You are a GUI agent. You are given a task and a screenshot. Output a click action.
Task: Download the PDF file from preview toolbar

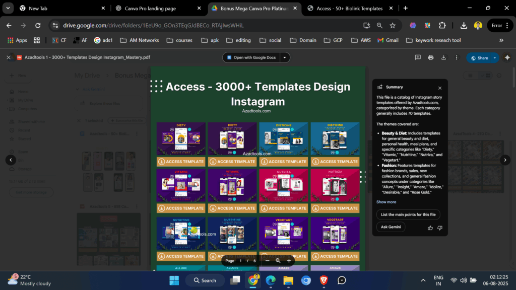(443, 57)
